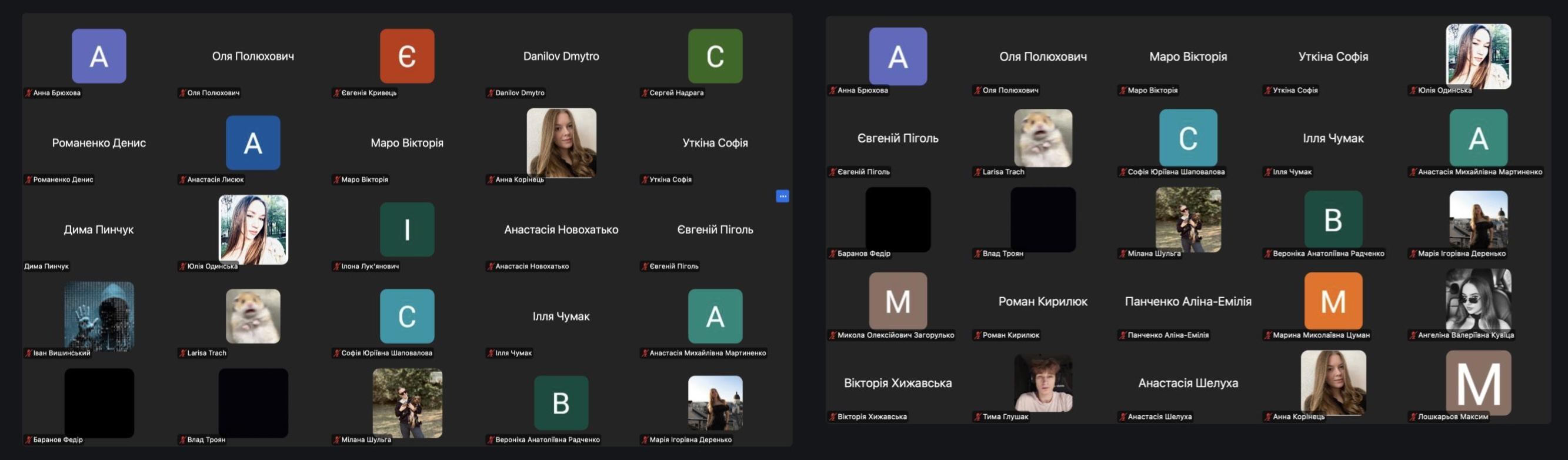Click muted mic icon beside Вікторія Хижавська label

coord(833,417)
